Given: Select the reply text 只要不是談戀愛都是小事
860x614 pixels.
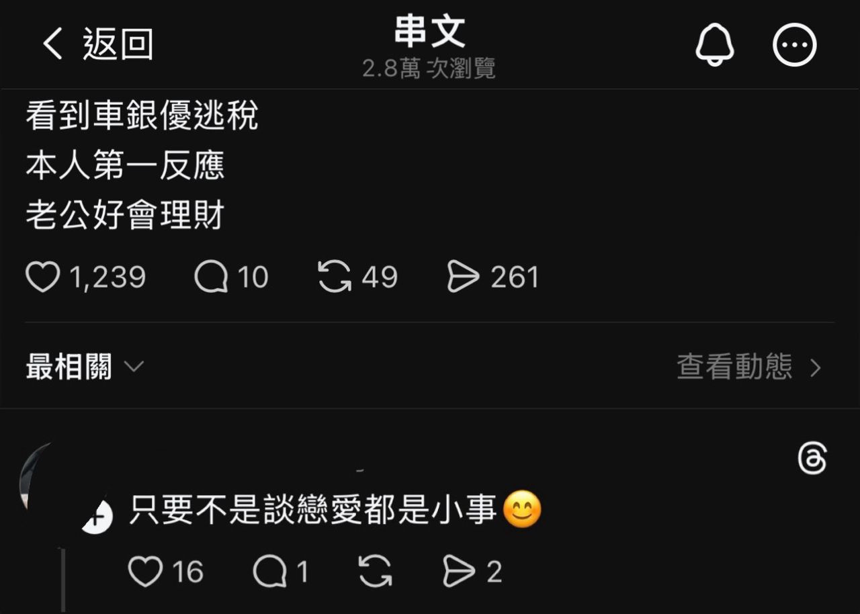Looking at the screenshot, I should coord(312,510).
